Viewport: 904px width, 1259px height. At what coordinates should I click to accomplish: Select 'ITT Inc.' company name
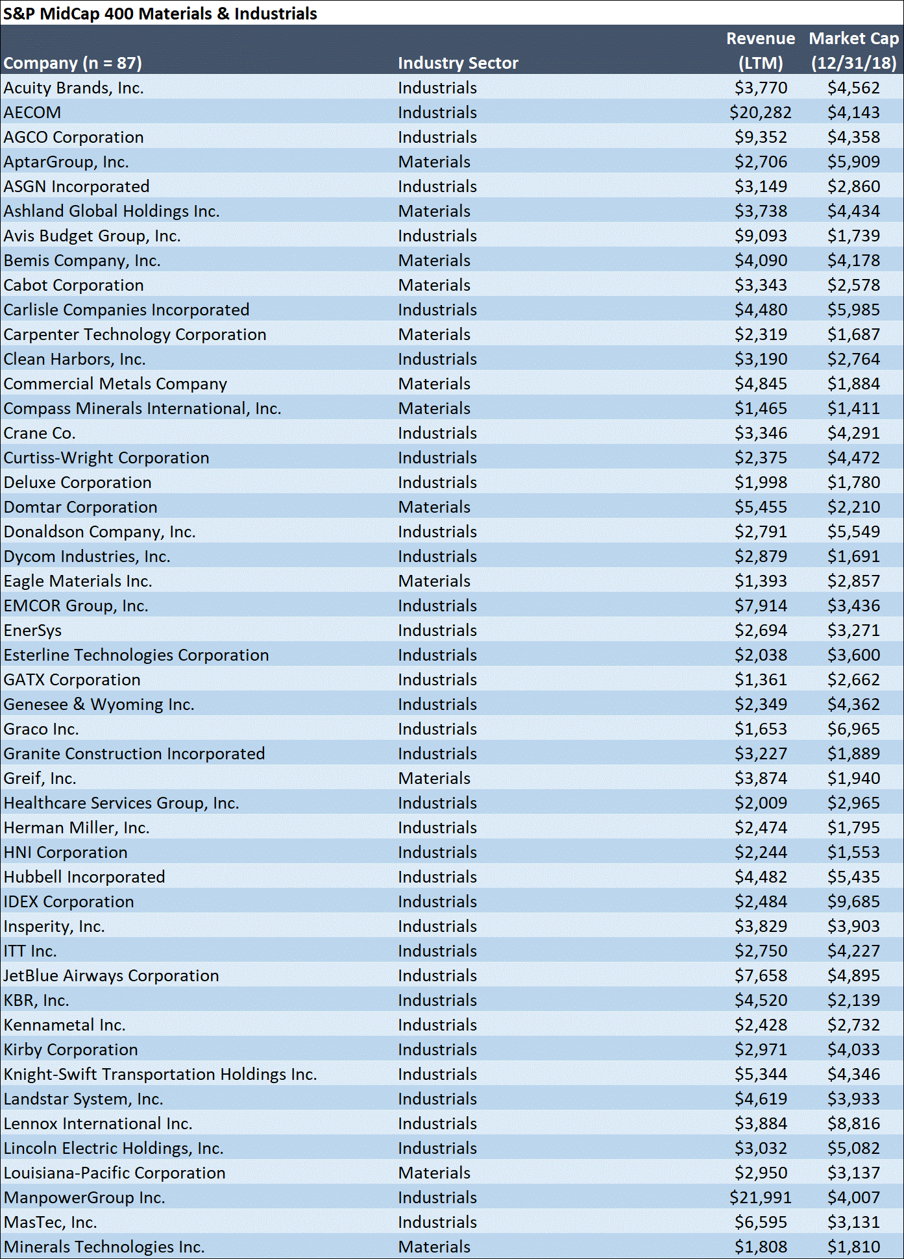coord(31,951)
